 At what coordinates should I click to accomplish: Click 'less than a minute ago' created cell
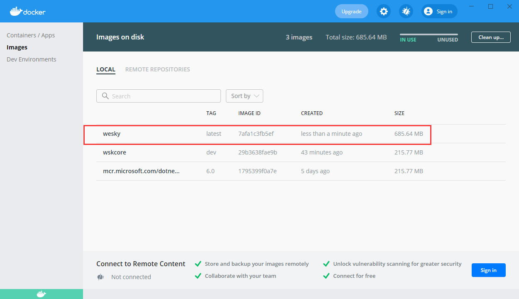tap(332, 134)
